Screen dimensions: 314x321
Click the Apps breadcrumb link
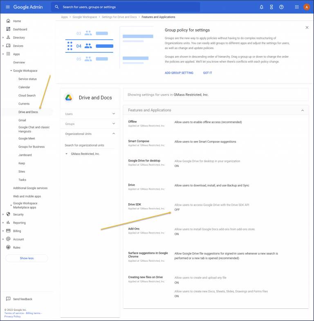[64, 17]
